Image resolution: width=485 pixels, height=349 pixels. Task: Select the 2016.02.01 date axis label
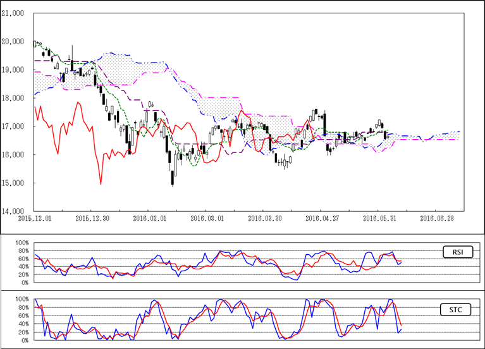coord(149,218)
